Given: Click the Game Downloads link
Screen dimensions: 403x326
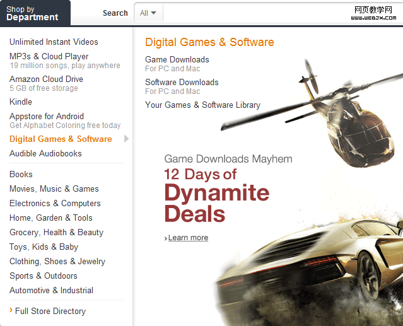Looking at the screenshot, I should 177,59.
